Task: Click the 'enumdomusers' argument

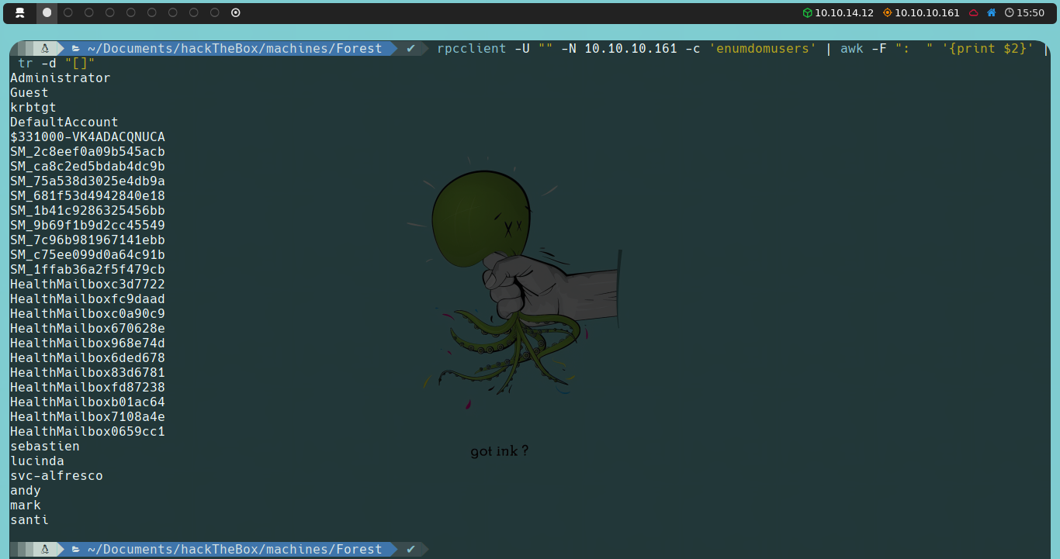Action: click(763, 48)
